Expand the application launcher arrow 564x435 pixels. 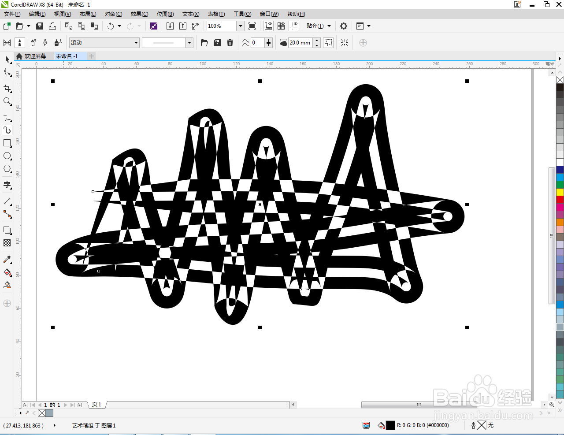pyautogui.click(x=369, y=26)
